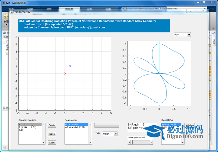Click Sensor Locations list scroll up arrow
The width and height of the screenshot is (218, 152).
click(x=44, y=125)
